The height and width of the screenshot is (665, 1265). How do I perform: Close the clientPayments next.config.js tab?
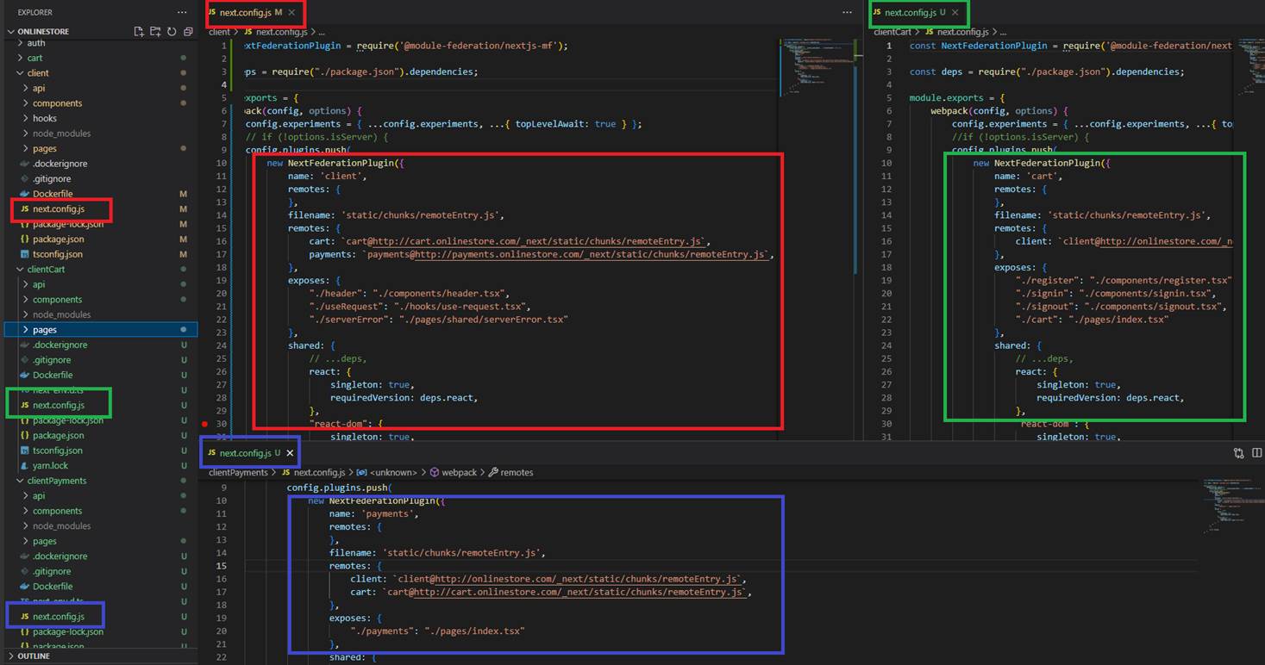(x=290, y=453)
